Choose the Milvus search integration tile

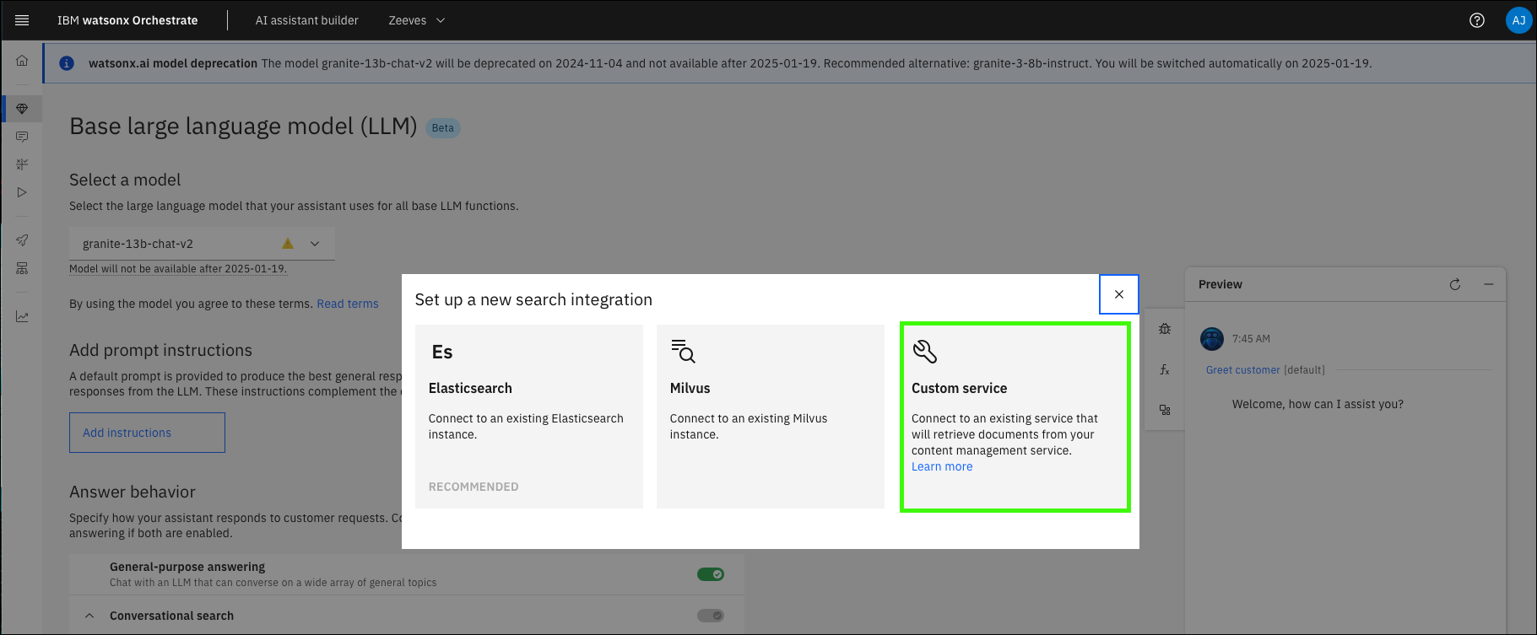tap(770, 417)
